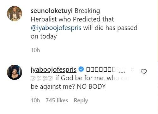Click the 'NO BODY' reply text
The image size is (158, 114).
pyautogui.click(x=91, y=87)
